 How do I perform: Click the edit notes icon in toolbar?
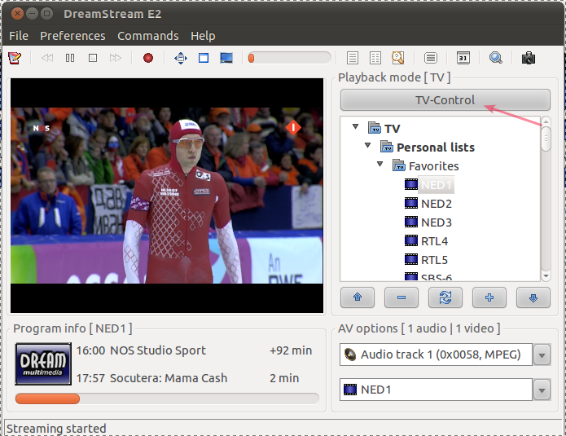point(15,58)
